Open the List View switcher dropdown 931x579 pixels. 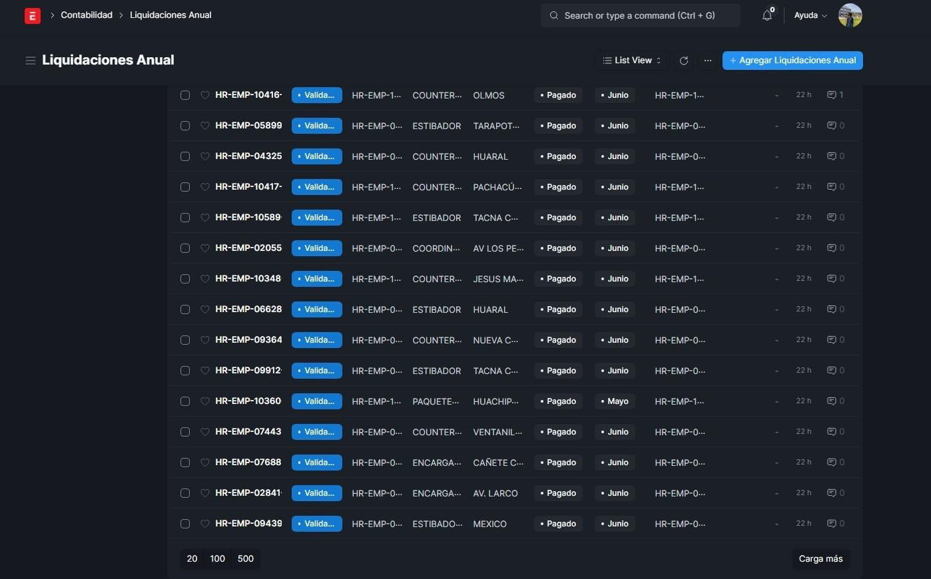[x=631, y=61]
